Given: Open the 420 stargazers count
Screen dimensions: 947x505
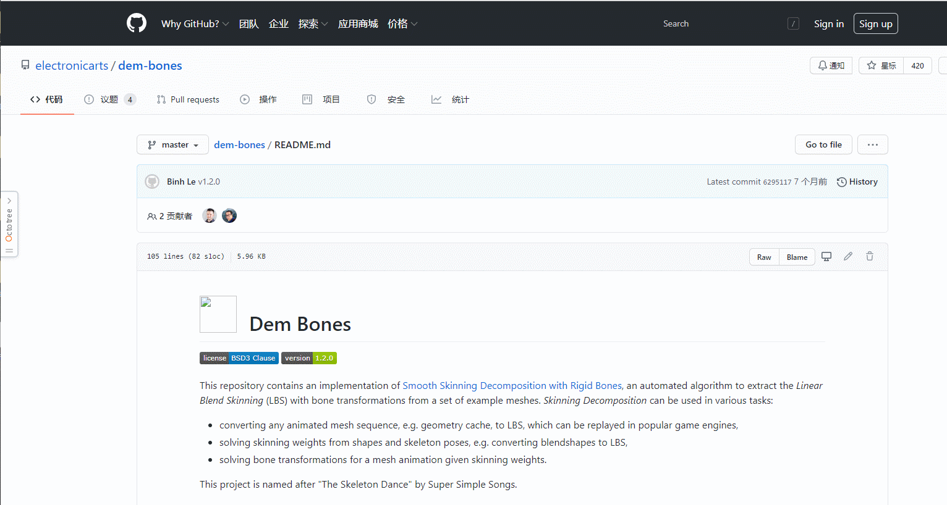Looking at the screenshot, I should 918,65.
